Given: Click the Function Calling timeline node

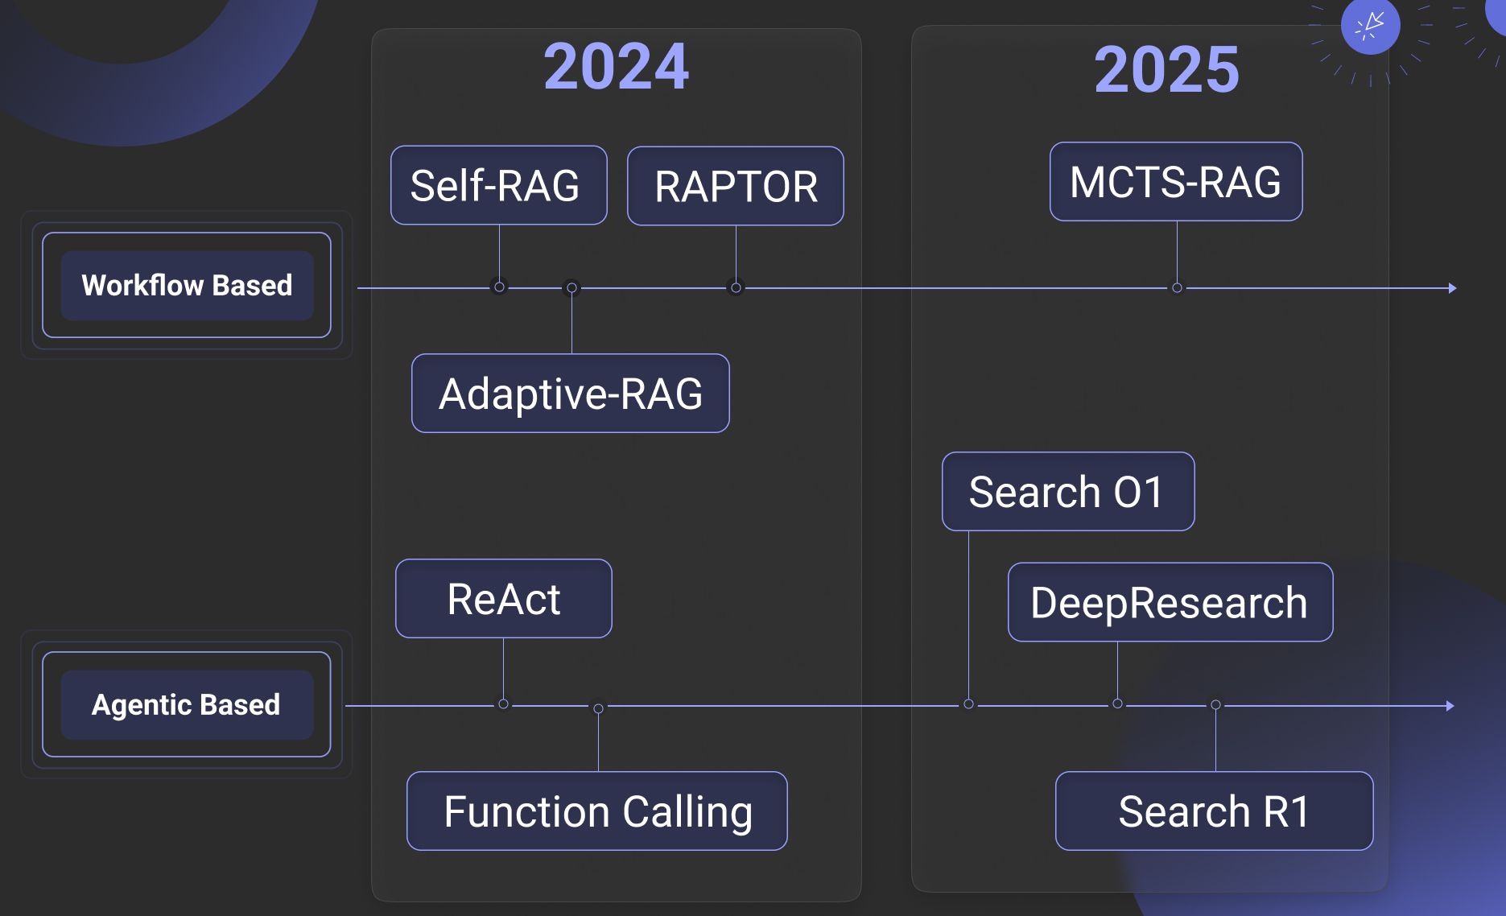Looking at the screenshot, I should coord(598,708).
